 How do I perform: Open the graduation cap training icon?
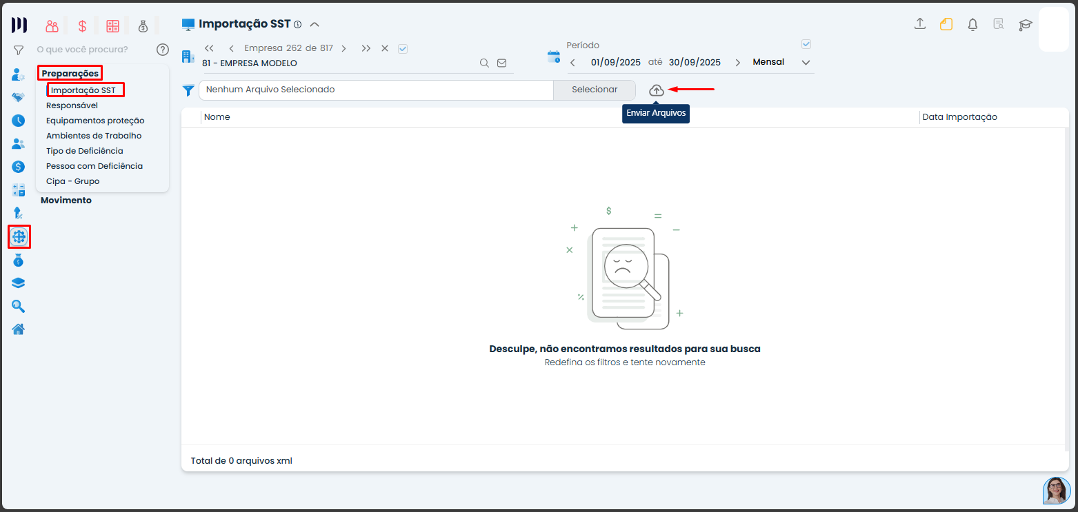point(1026,25)
